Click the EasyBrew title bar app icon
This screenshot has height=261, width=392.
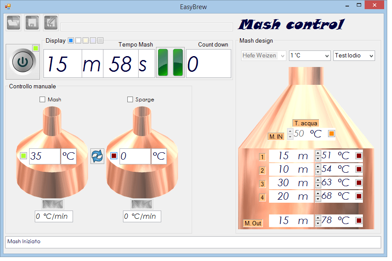click(x=8, y=7)
